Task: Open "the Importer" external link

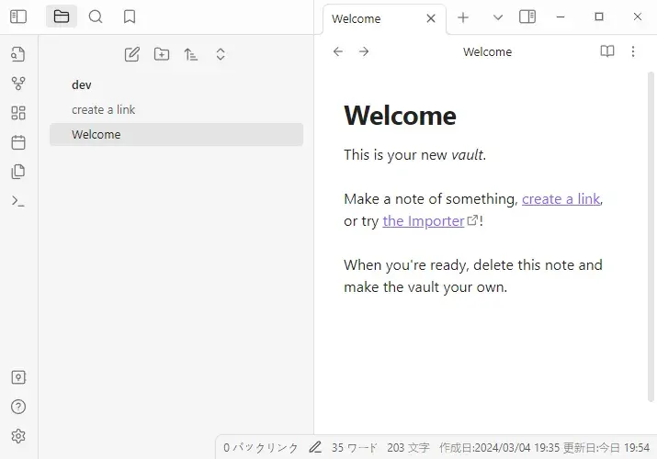Action: 424,221
